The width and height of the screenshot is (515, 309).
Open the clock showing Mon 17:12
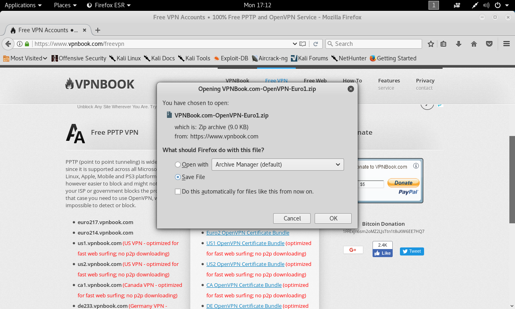(x=257, y=5)
